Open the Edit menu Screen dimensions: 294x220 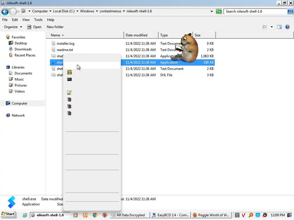pyautogui.click(x=15, y=20)
